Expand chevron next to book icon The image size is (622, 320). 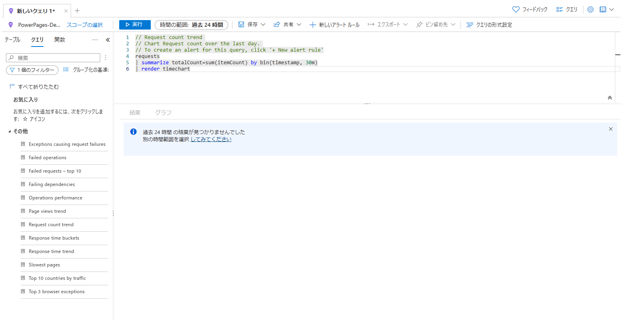[x=612, y=9]
